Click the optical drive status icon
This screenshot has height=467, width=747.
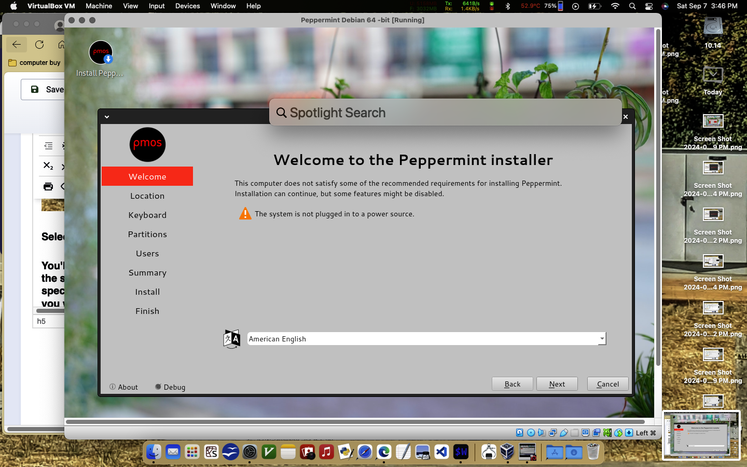(531, 433)
